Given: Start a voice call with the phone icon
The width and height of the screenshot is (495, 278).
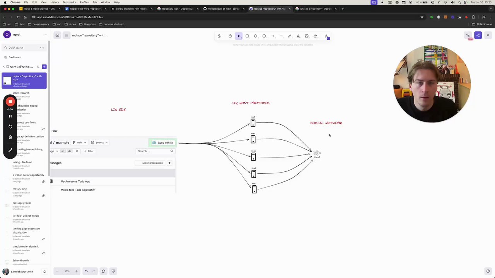Looking at the screenshot, I should tap(468, 36).
